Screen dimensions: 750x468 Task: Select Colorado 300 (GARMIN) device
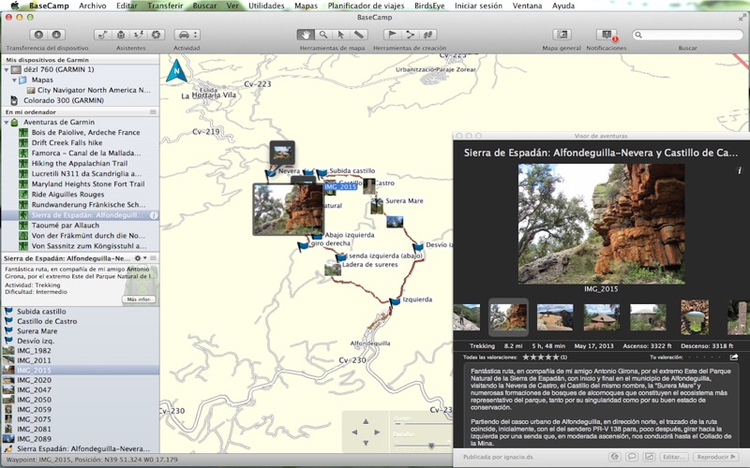pos(64,100)
